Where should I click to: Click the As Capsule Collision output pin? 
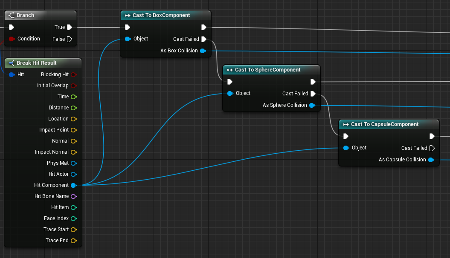(x=431, y=160)
